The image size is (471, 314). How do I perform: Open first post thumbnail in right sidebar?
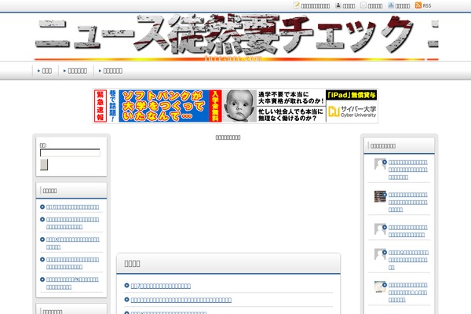[x=380, y=164]
